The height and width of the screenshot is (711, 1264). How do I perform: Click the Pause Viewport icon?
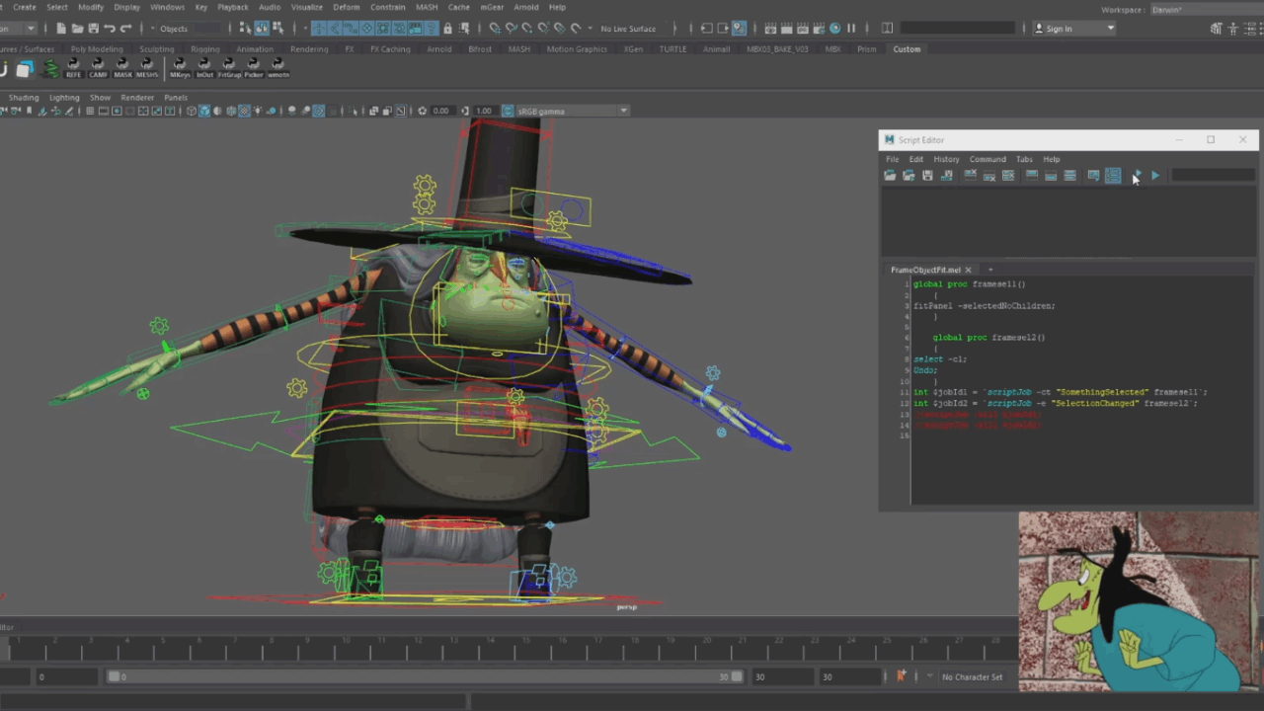[851, 29]
